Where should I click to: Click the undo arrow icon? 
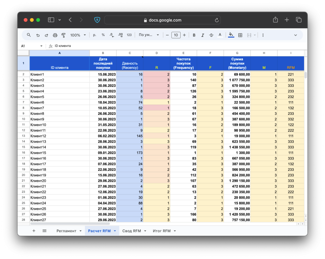tap(38, 35)
